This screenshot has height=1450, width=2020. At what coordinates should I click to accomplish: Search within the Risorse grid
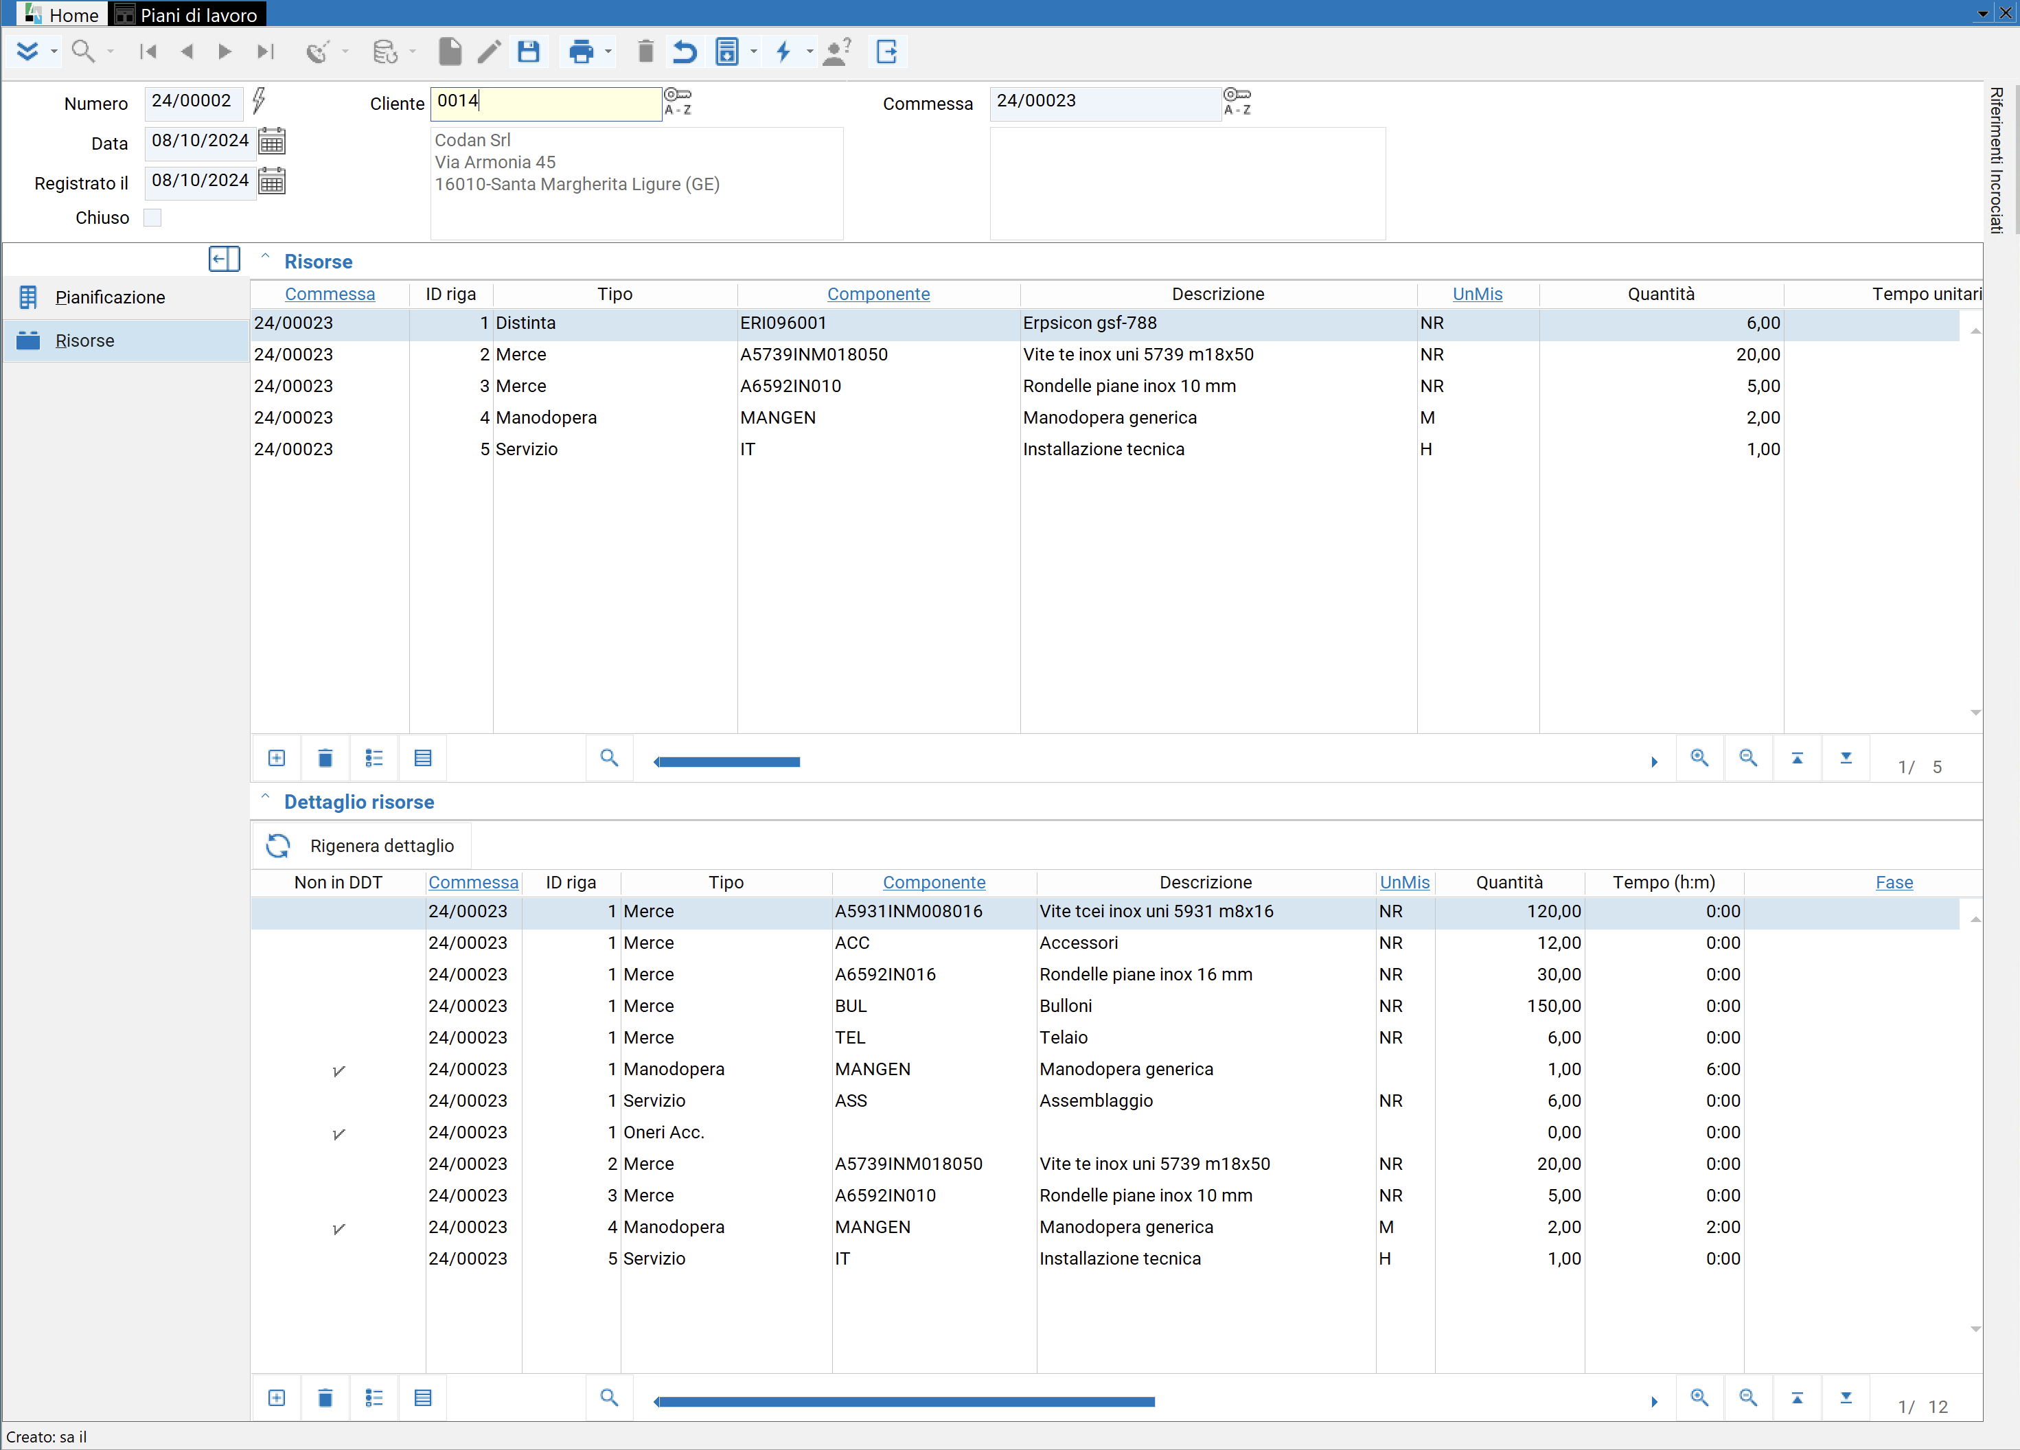tap(609, 758)
